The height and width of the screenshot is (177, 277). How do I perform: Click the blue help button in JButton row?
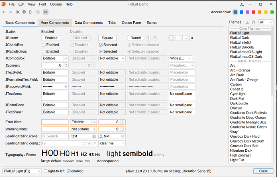pyautogui.click(x=148, y=38)
